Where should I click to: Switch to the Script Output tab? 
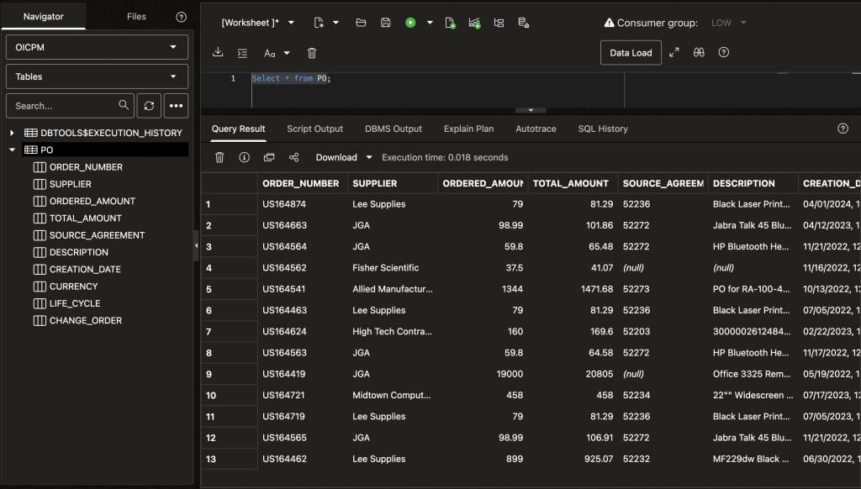click(314, 129)
